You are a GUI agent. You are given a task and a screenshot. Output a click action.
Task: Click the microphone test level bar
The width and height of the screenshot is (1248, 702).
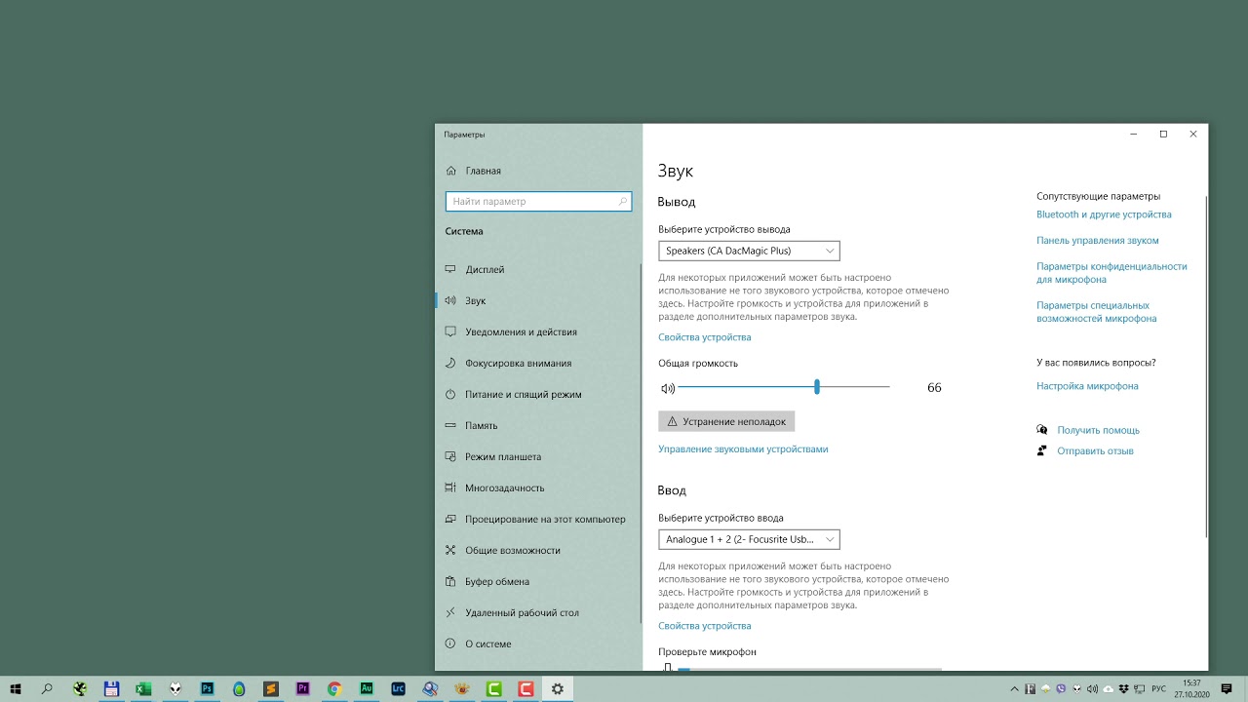[x=809, y=669]
